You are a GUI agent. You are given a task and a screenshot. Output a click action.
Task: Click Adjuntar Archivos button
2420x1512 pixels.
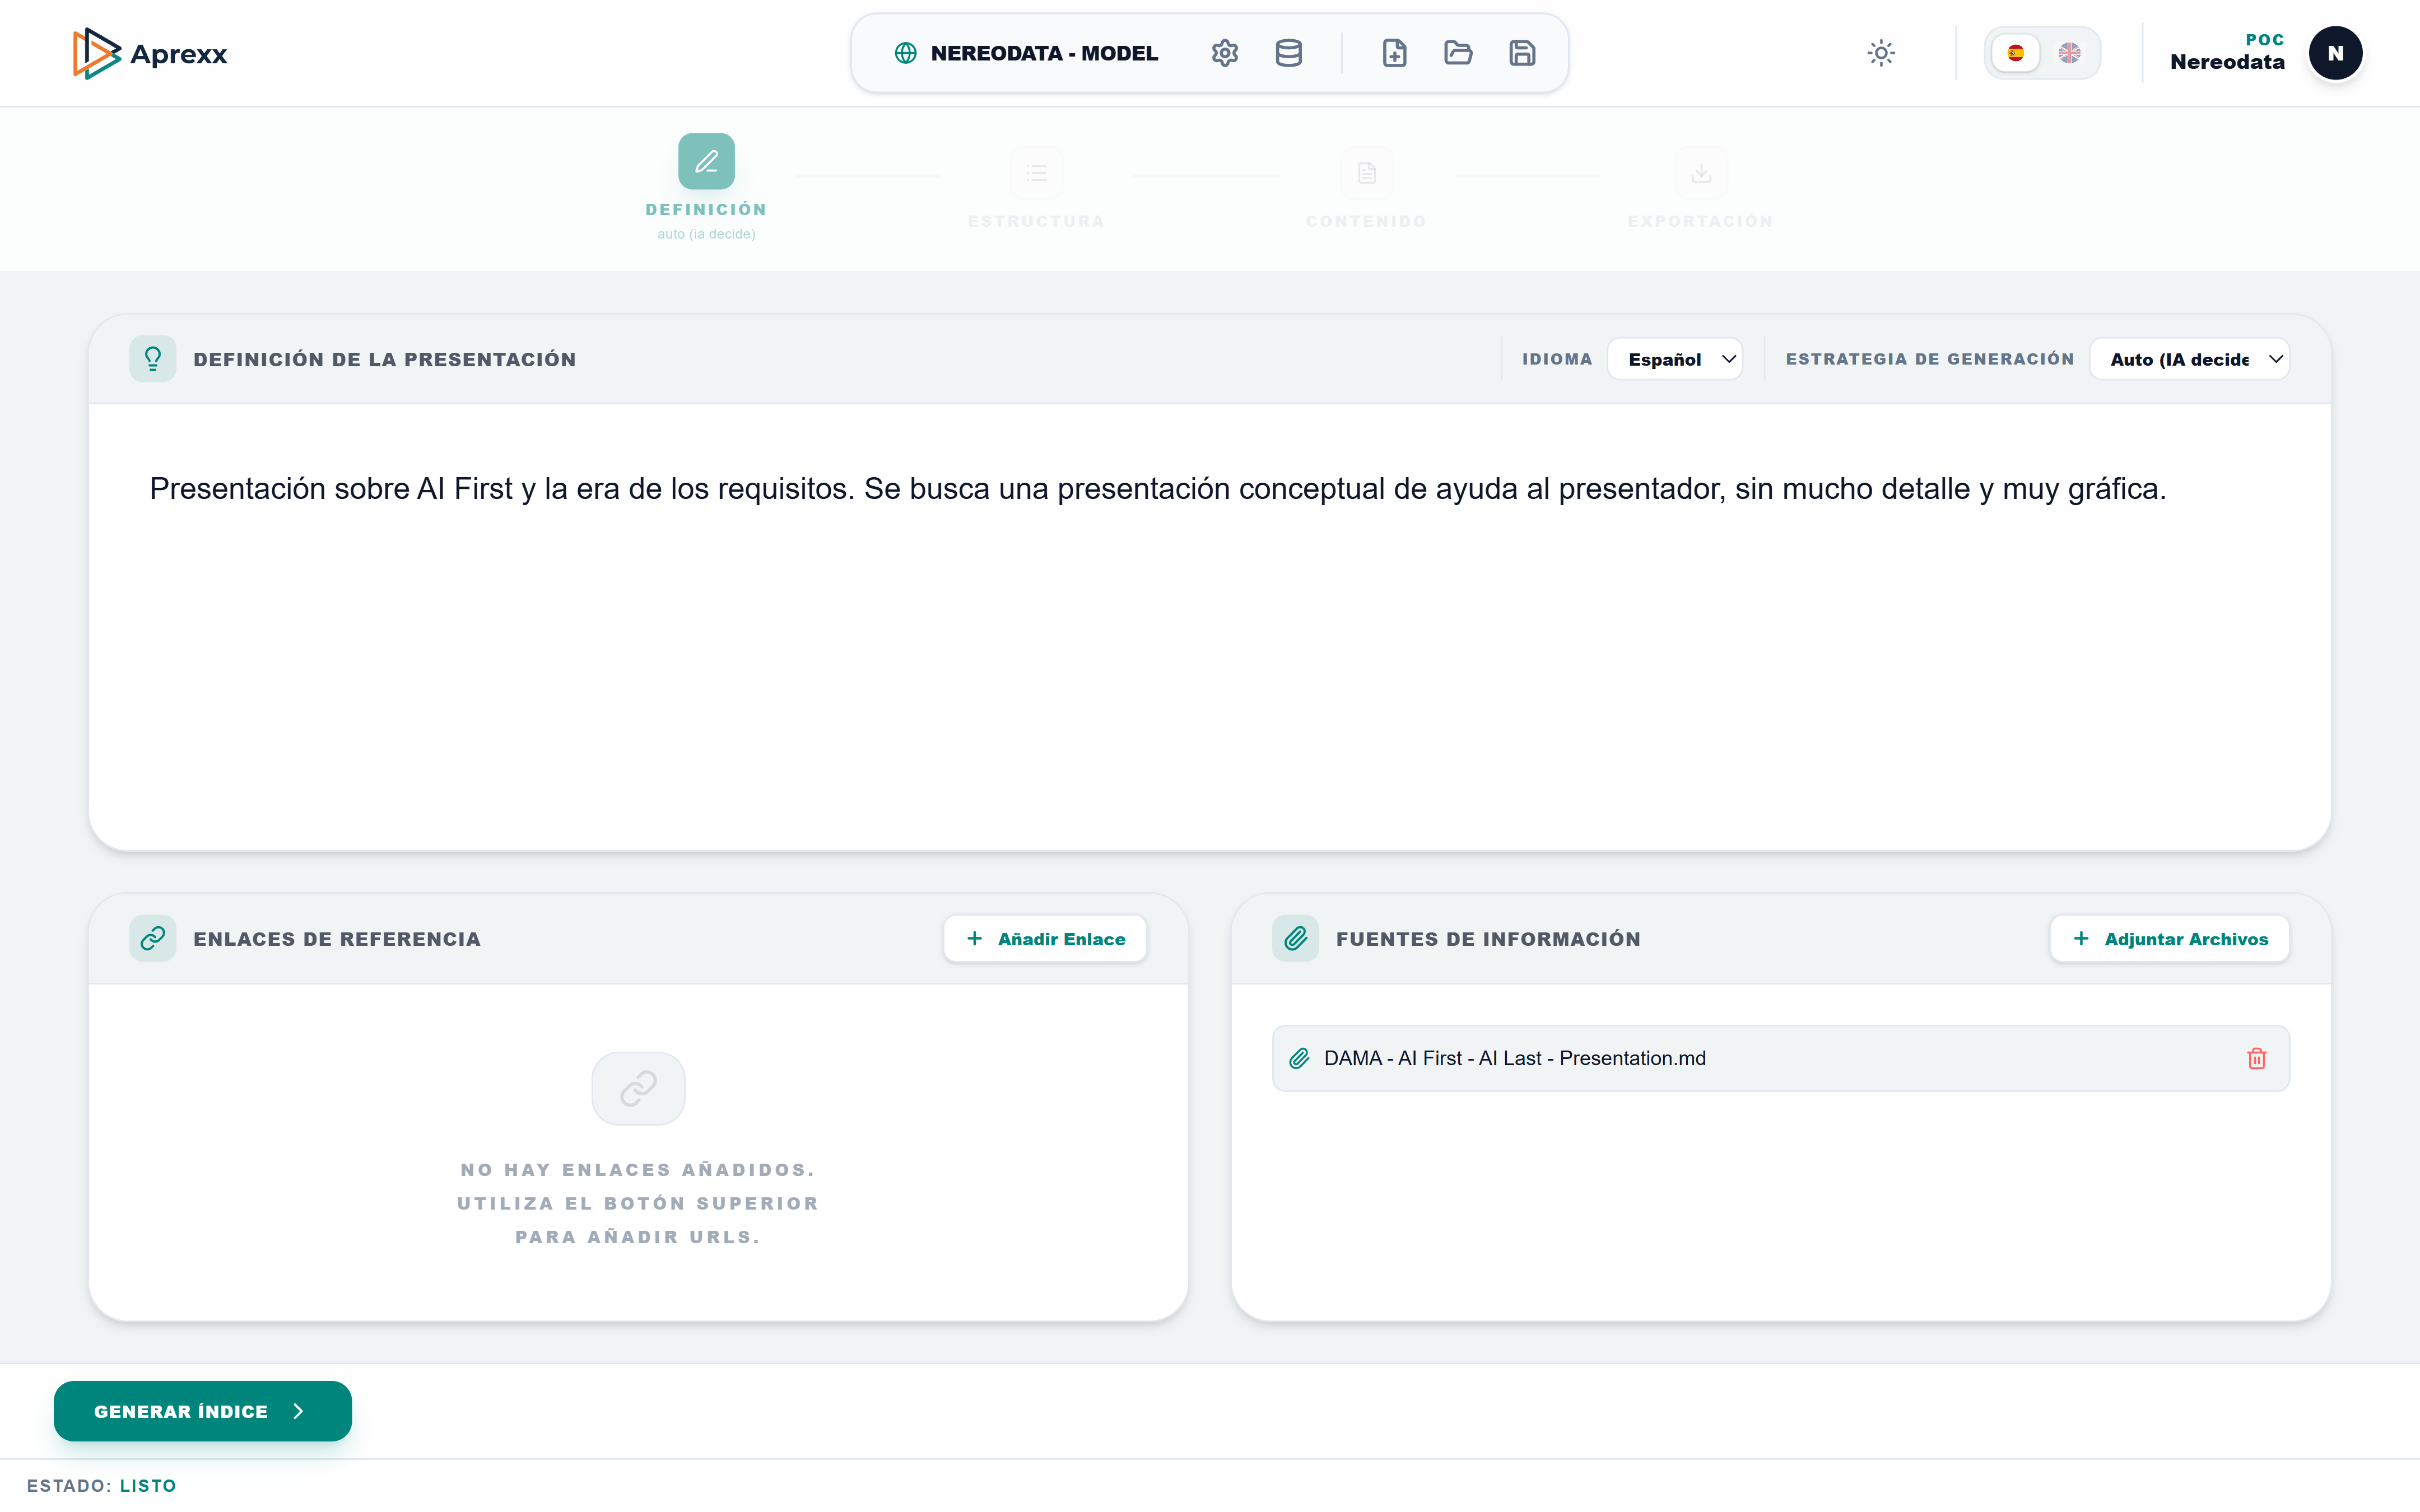tap(2169, 939)
